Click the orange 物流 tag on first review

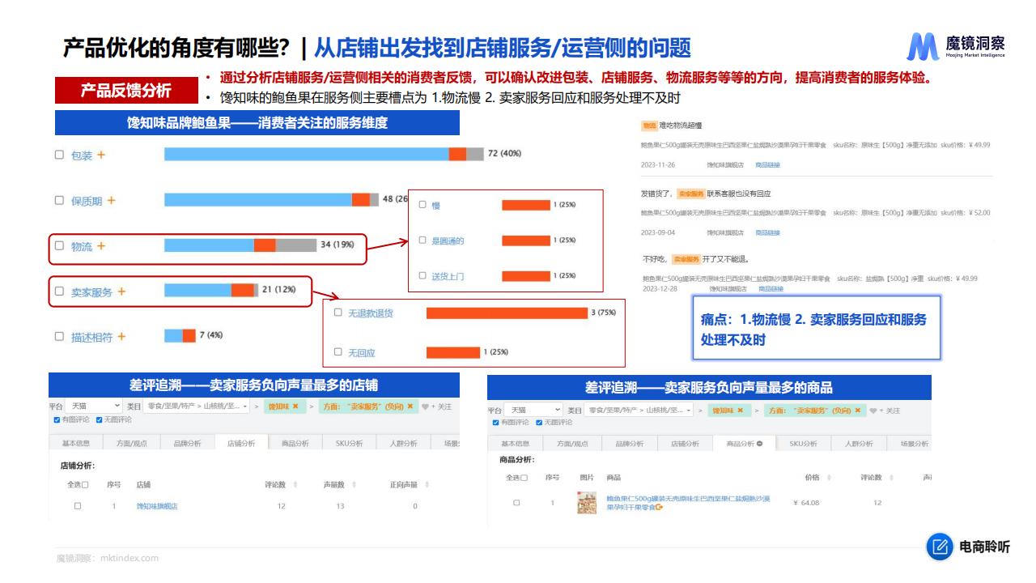coord(649,126)
